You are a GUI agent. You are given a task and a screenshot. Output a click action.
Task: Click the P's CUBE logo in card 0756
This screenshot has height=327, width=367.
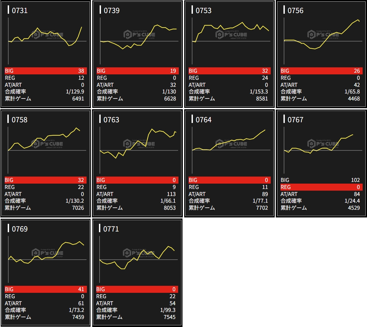point(323,35)
